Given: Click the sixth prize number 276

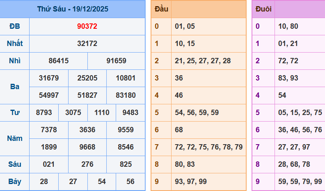Looking at the screenshot, I should tap(87, 164).
